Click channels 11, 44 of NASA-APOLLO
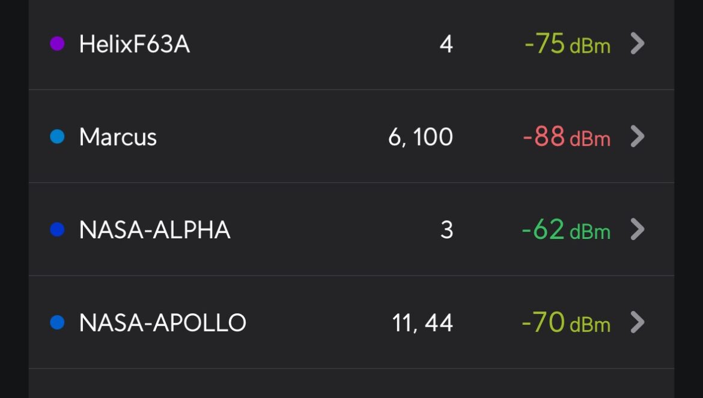The height and width of the screenshot is (398, 703). pos(422,323)
